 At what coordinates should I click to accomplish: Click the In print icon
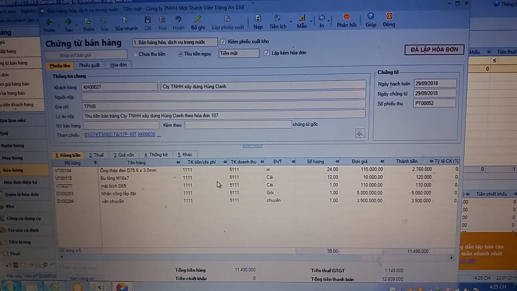pyautogui.click(x=322, y=18)
